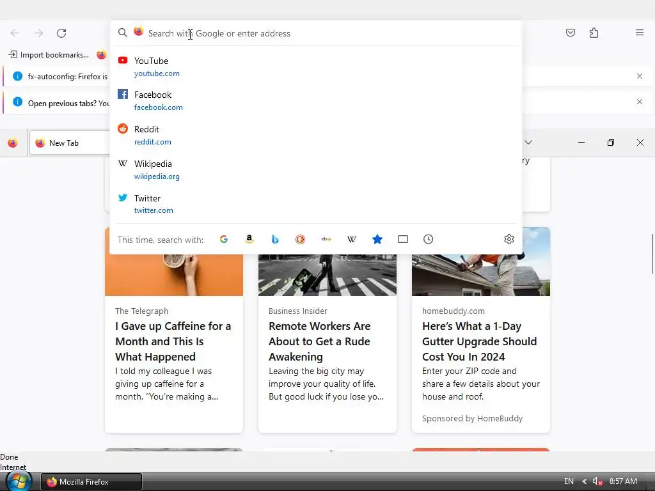Viewport: 655px width, 491px height.
Task: Choose the Twitter suggestion
Action: pos(316,204)
